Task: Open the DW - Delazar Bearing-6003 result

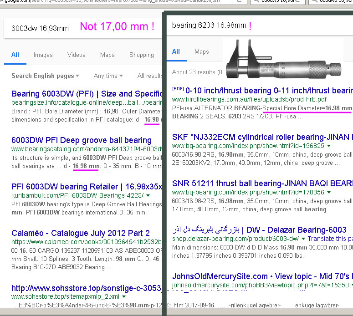Action: coord(259,230)
